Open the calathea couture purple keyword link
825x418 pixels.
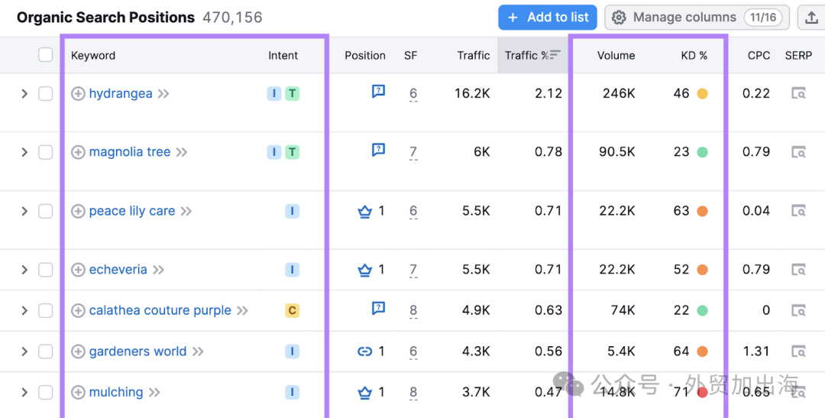(160, 310)
